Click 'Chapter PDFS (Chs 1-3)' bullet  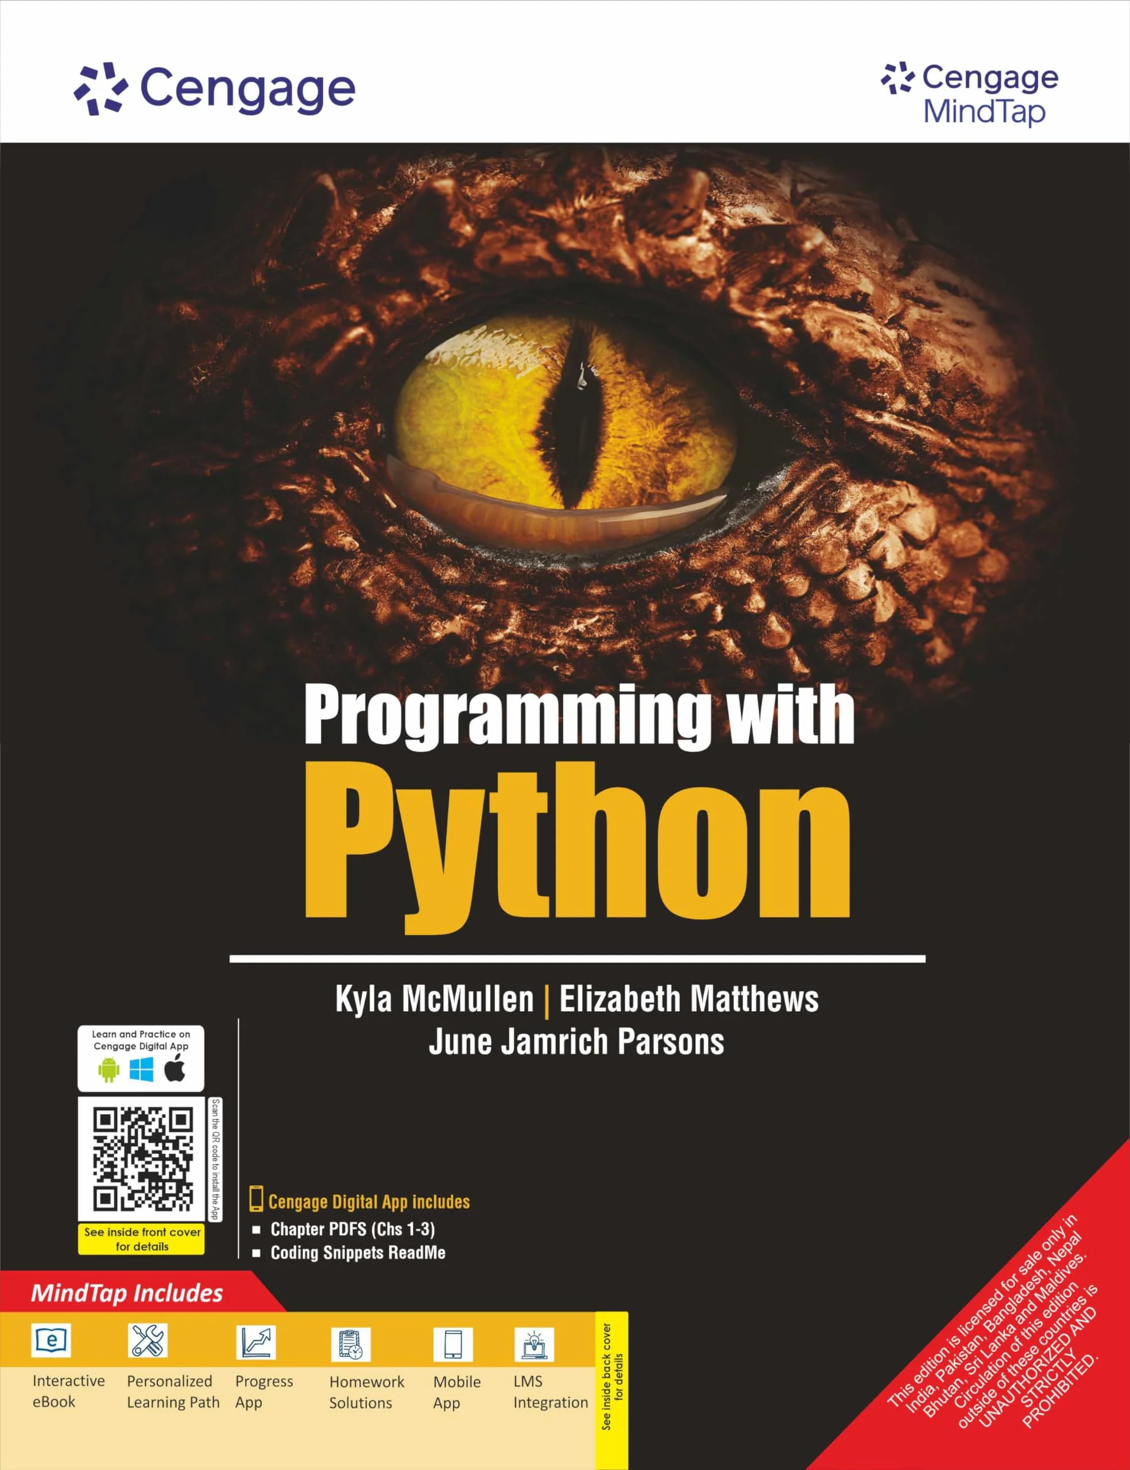353,1229
